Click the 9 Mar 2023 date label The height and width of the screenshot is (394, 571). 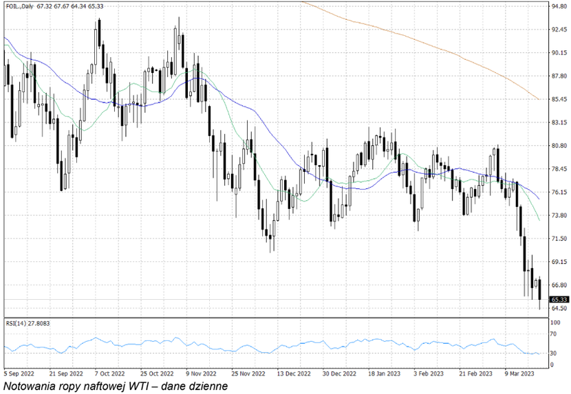click(519, 373)
